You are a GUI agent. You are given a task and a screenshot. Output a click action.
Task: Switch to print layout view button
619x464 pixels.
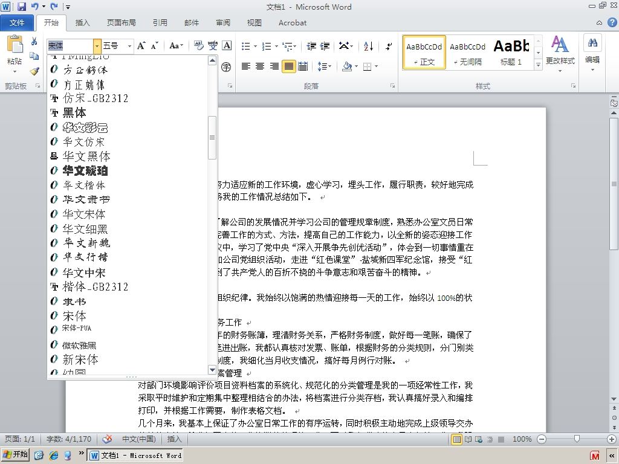click(457, 439)
